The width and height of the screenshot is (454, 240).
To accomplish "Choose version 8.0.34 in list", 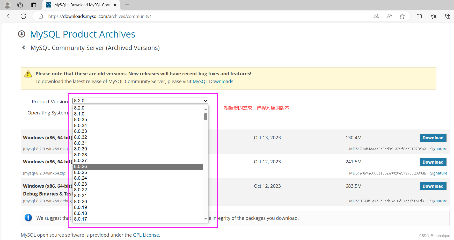I will click(x=138, y=126).
